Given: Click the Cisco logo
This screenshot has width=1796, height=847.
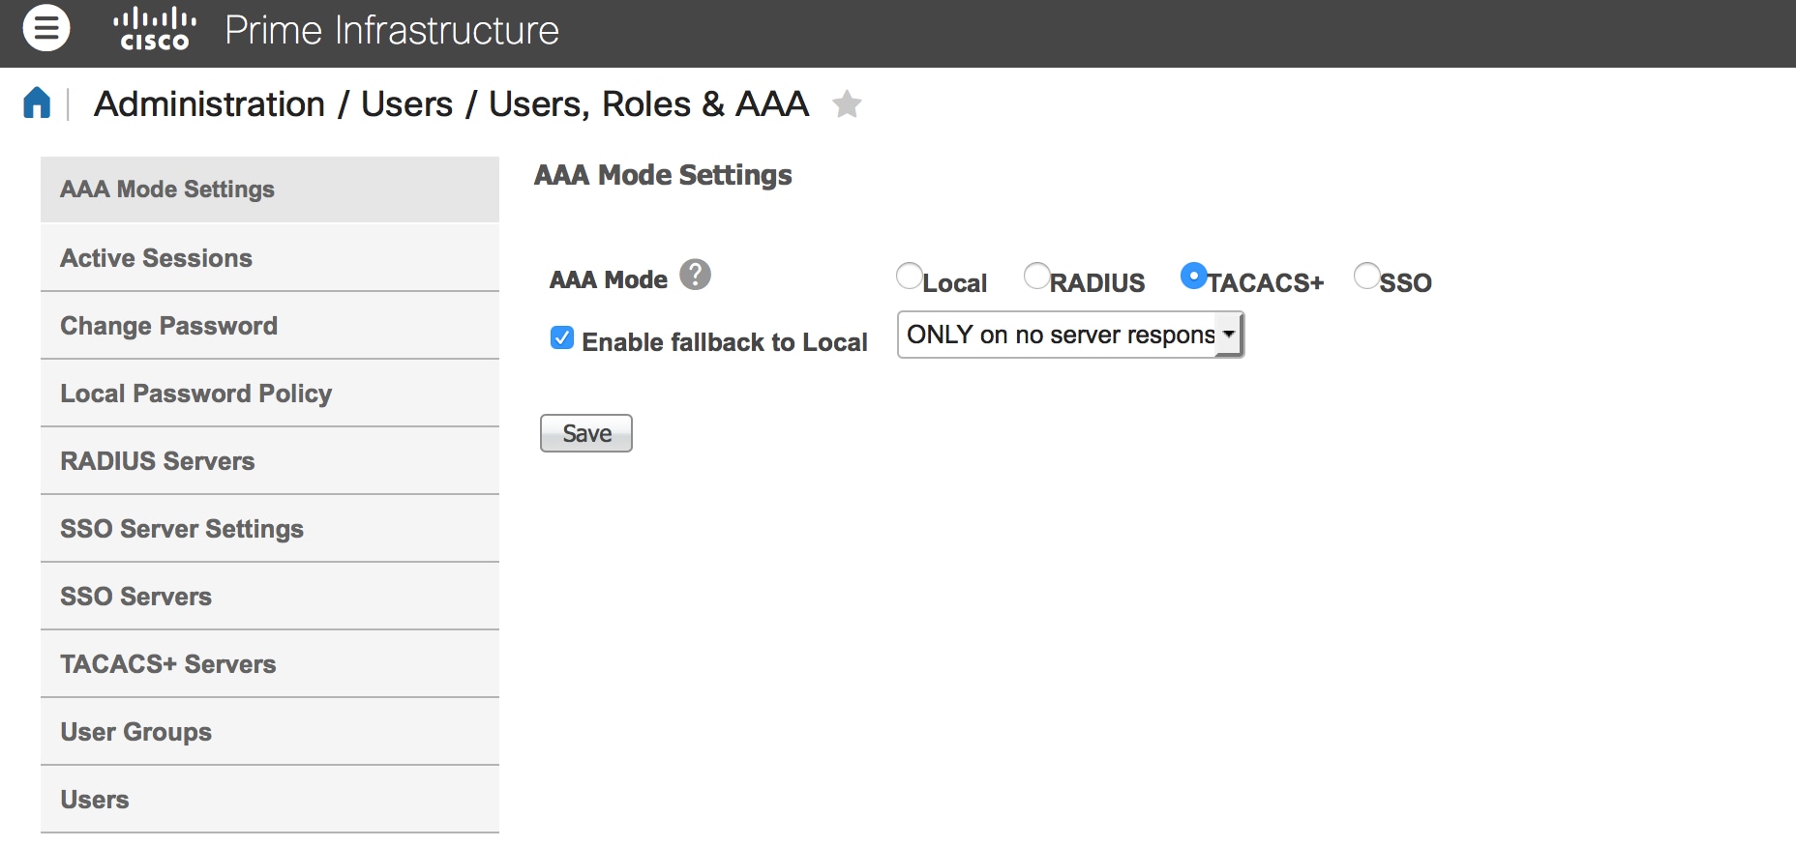Looking at the screenshot, I should (x=155, y=29).
